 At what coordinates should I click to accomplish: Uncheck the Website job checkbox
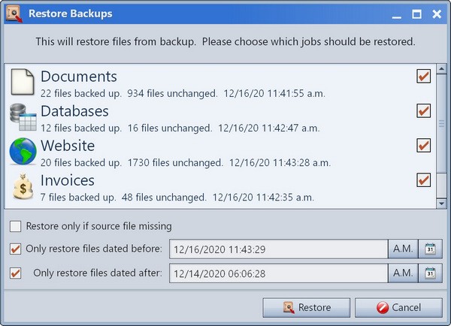[x=423, y=145]
